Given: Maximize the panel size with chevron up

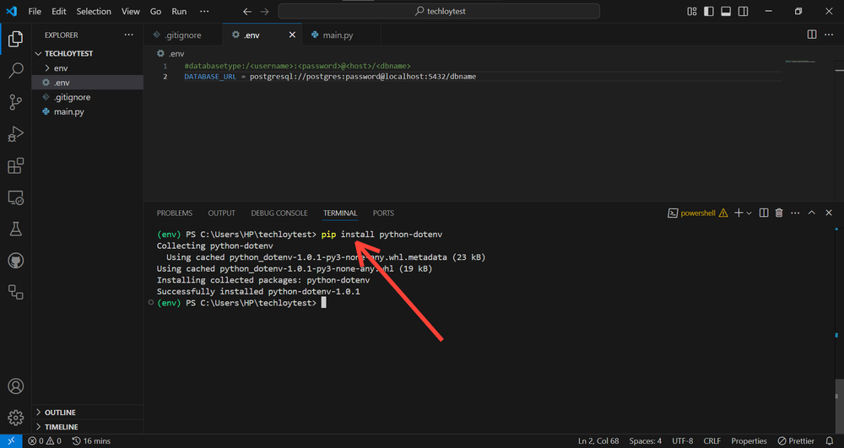Looking at the screenshot, I should coord(812,213).
